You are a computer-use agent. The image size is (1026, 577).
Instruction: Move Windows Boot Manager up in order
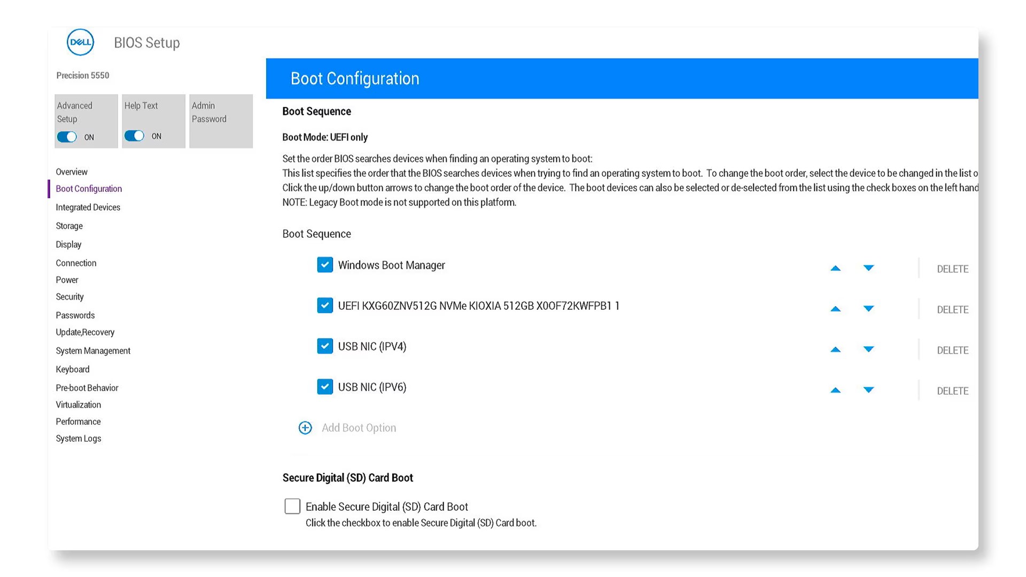pos(836,268)
